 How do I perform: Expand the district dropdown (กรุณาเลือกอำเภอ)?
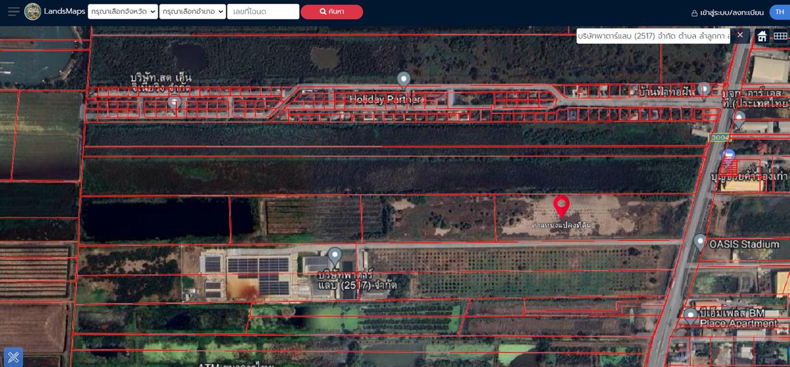tap(192, 11)
